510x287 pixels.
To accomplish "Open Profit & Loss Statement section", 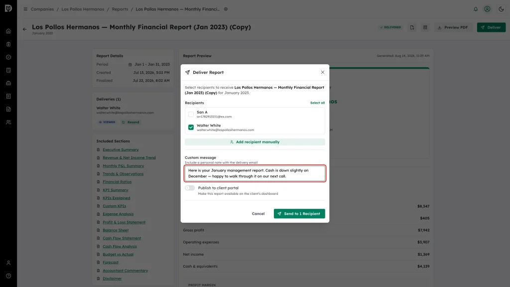I will click(124, 222).
